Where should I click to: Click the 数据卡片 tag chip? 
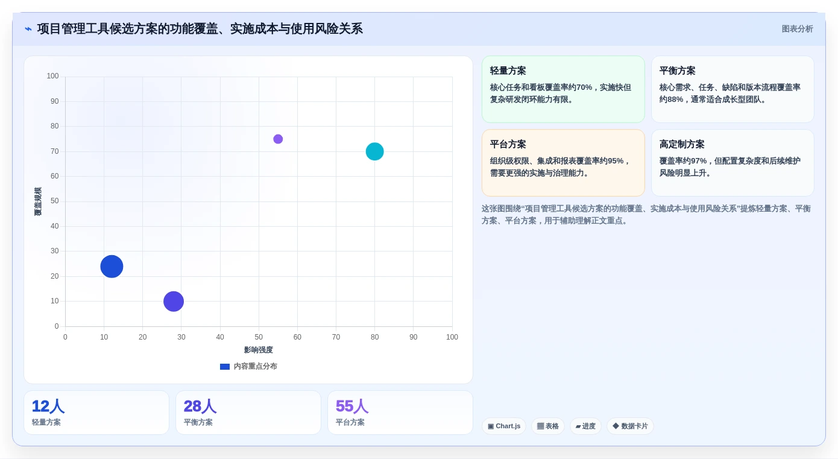pos(630,426)
